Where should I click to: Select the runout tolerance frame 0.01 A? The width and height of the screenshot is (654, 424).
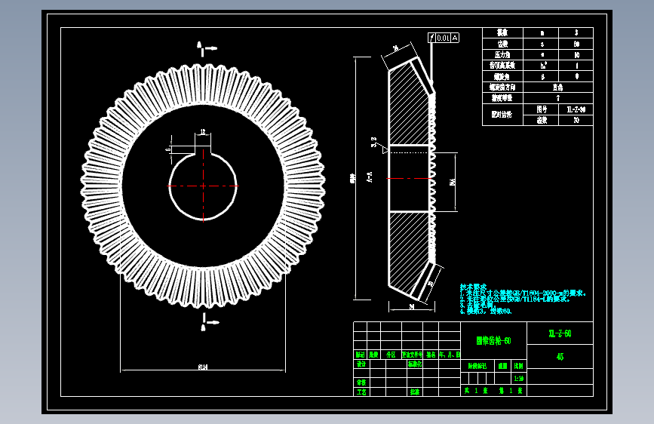[444, 38]
